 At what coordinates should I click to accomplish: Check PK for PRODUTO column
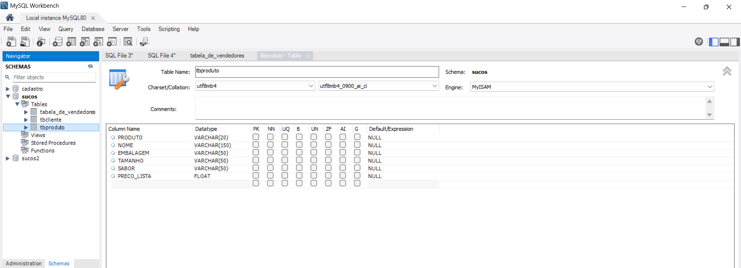[256, 137]
